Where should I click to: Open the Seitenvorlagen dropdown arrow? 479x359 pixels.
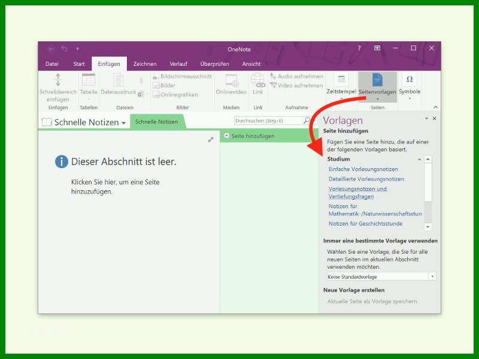(377, 99)
